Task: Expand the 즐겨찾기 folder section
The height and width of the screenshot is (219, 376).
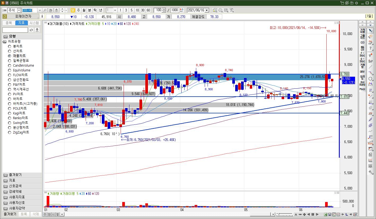Action: coord(22,175)
